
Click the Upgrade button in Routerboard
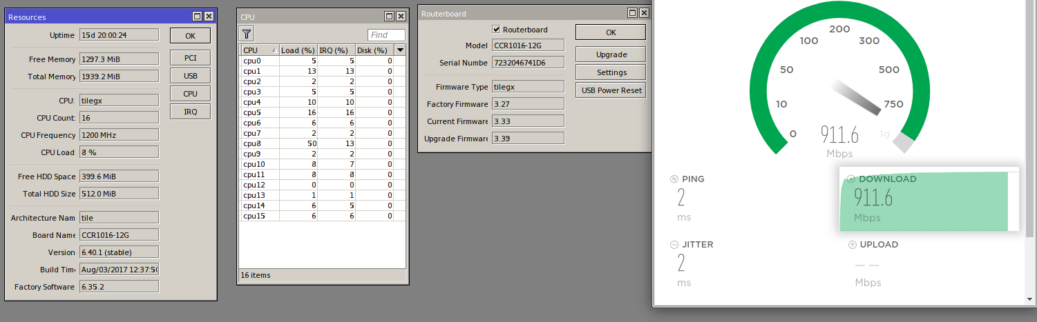611,54
